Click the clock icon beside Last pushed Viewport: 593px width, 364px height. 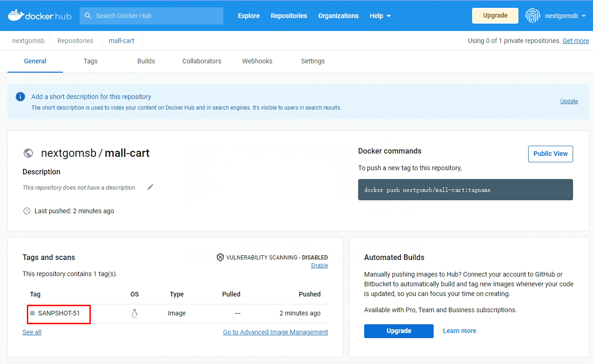[27, 211]
